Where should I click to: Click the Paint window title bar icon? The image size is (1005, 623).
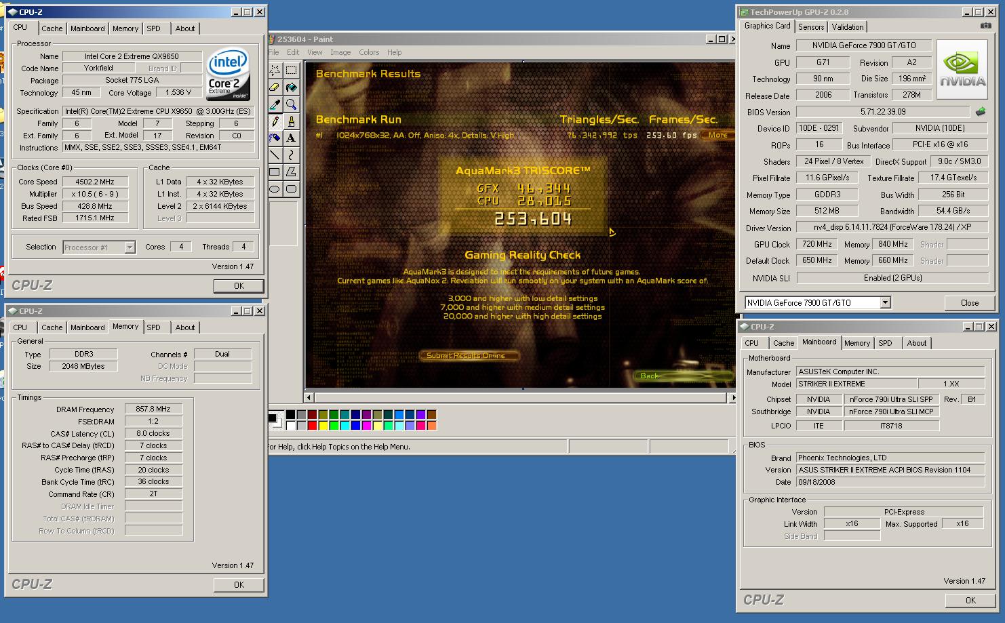(272, 39)
